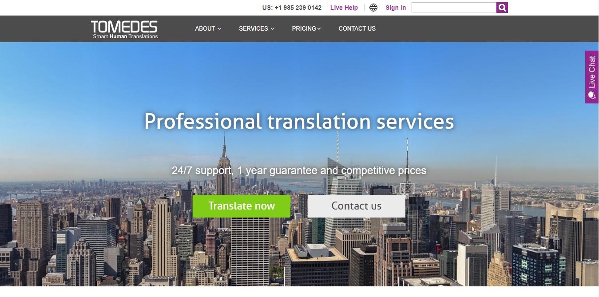This screenshot has width=599, height=297.
Task: Click the US phone number at the top
Action: [292, 8]
